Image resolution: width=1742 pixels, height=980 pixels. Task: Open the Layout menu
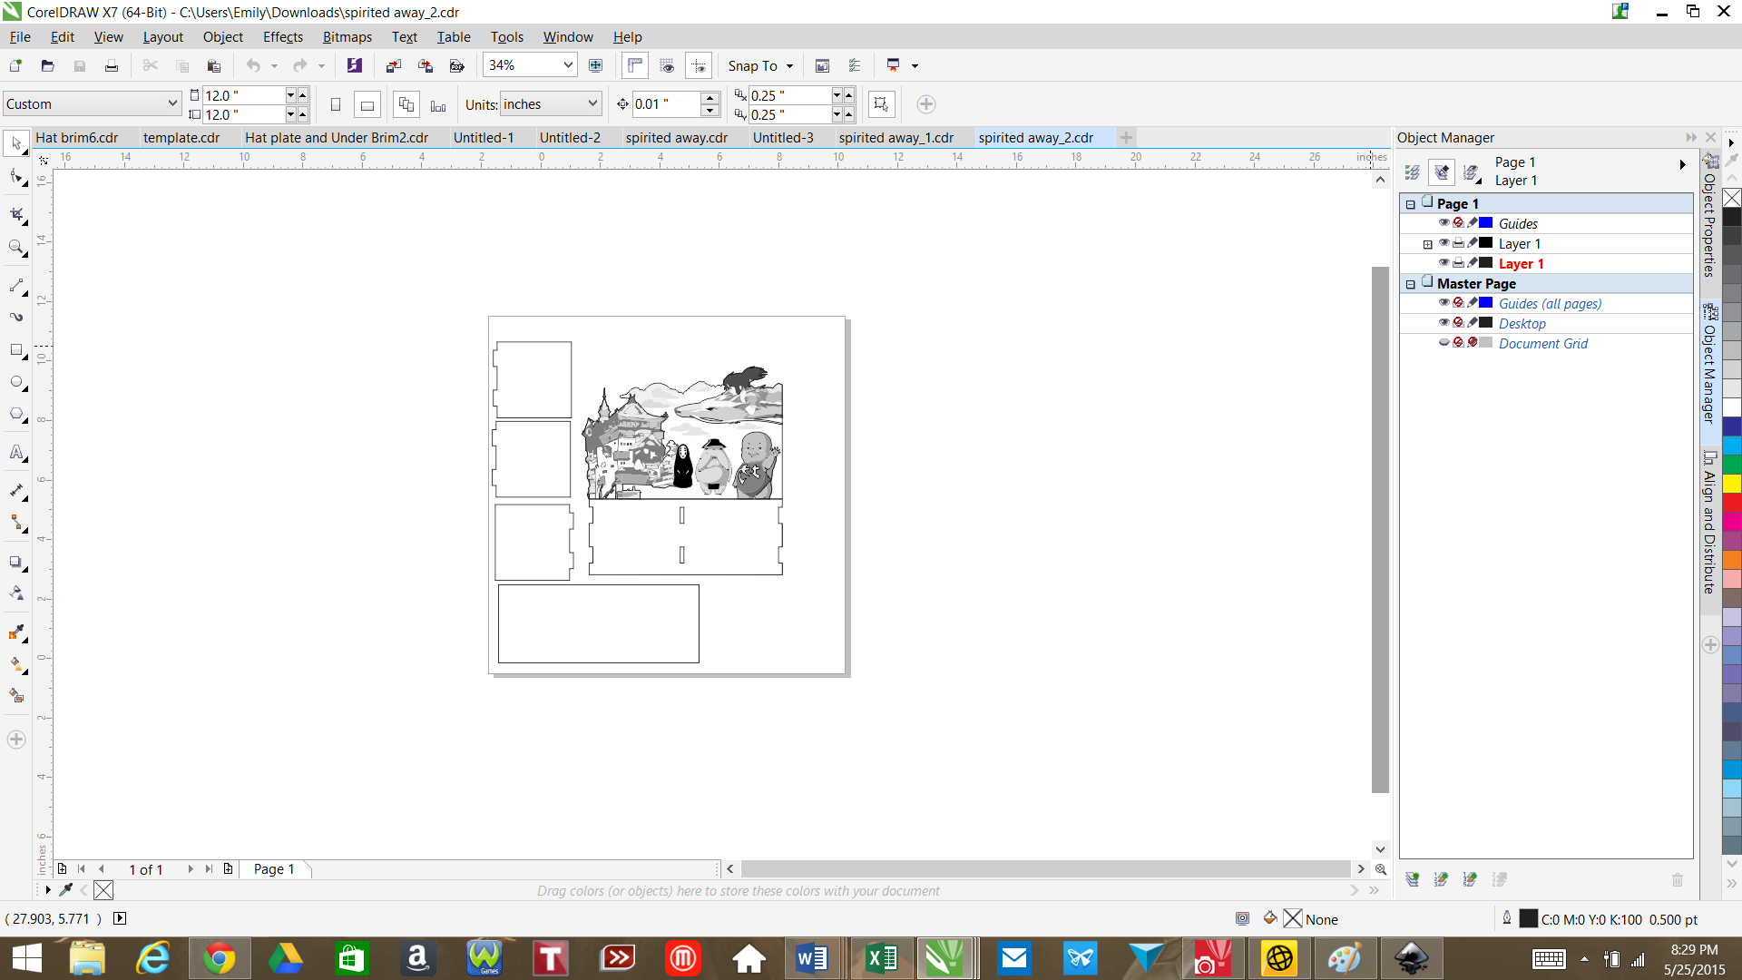(x=163, y=37)
